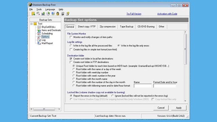
Task: Open the Tools menu
Action: coord(39,9)
